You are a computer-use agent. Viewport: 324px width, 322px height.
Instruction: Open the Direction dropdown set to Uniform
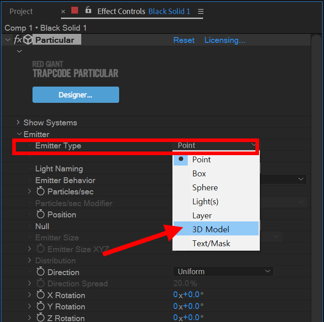click(223, 271)
